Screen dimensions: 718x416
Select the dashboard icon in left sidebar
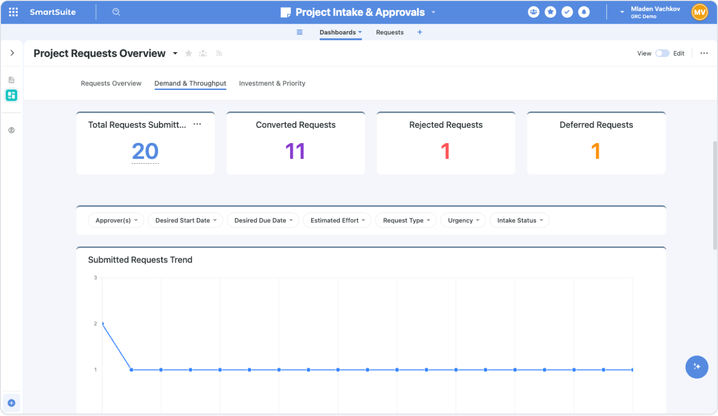(11, 95)
